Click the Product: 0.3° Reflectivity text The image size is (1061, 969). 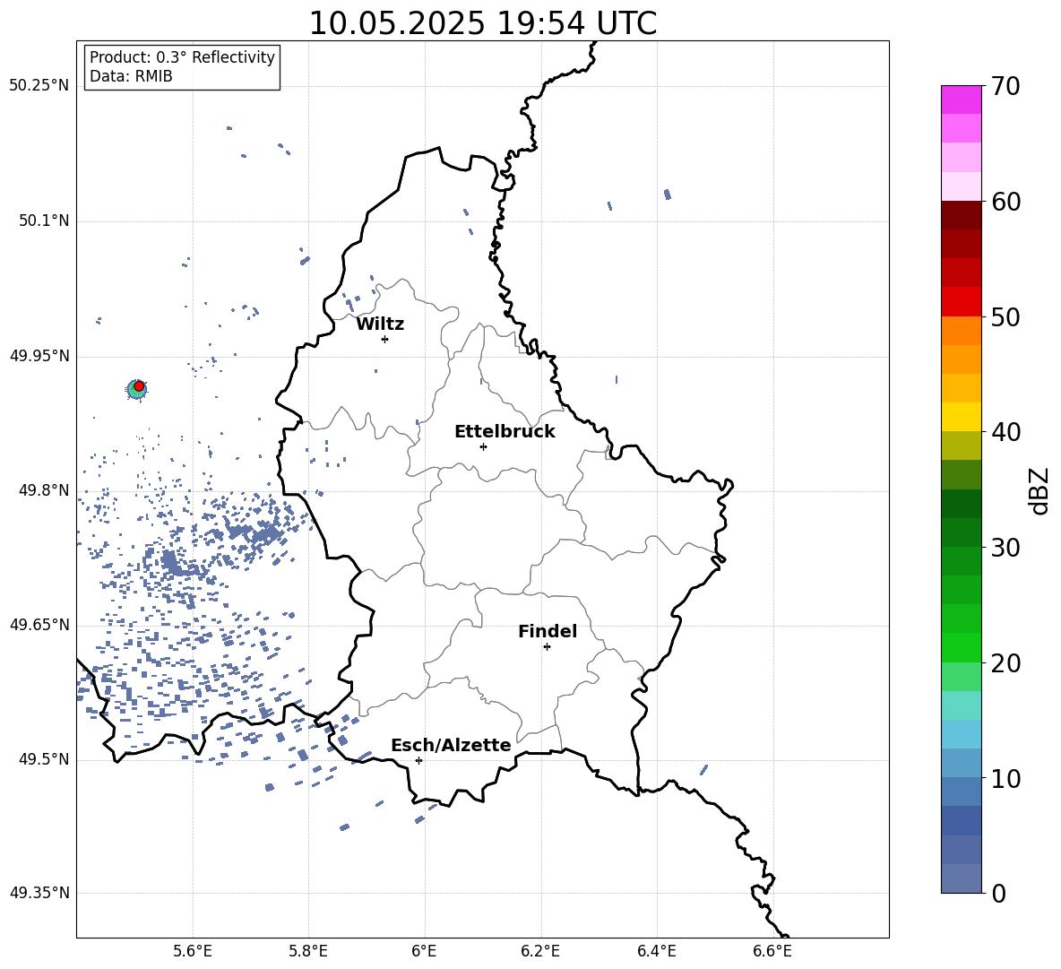pos(182,57)
